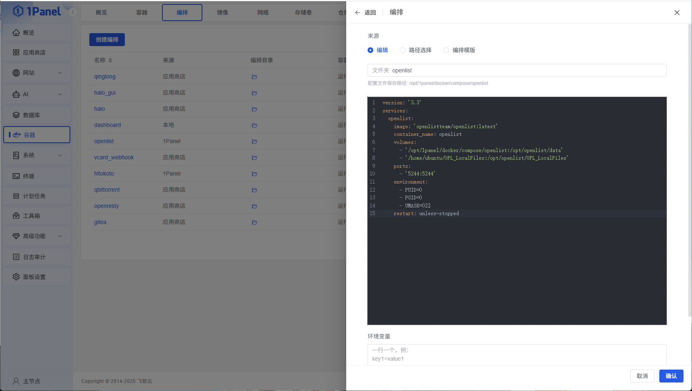Click into the 环境变量 textarea
692x391 pixels.
point(517,355)
